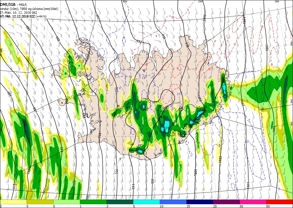Click the 'DMI/IGB : MSLP,' title text

(x=13, y=5)
